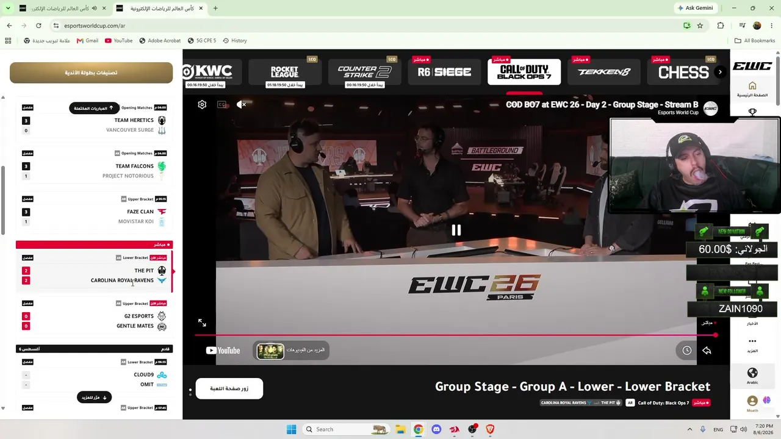Open a new browser tab
781x439 pixels.
pos(215,8)
